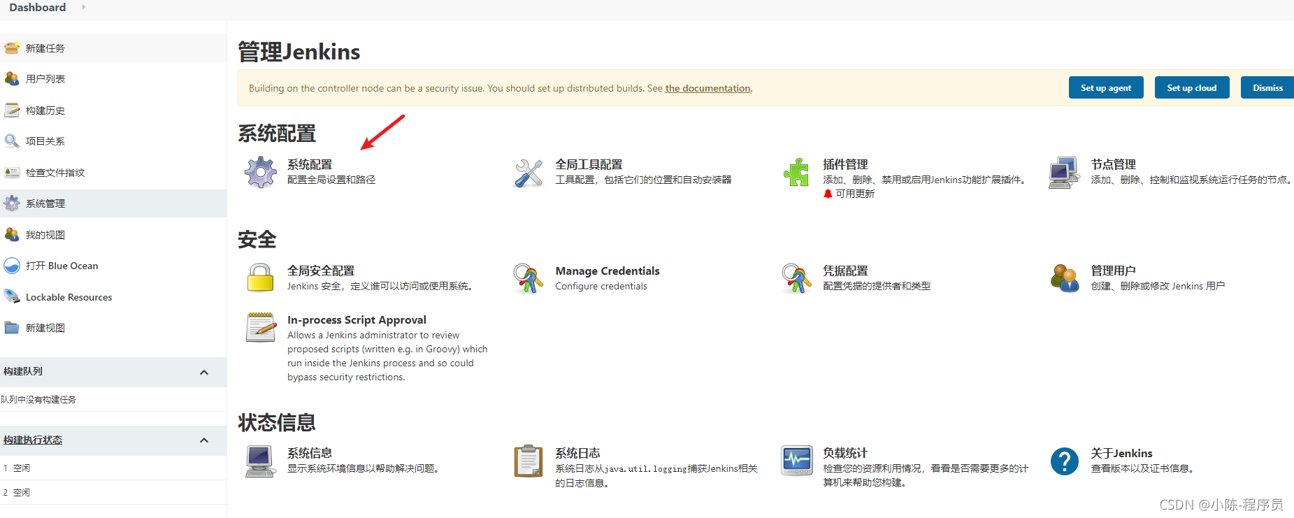
Task: Open 构建历史 in the sidebar
Action: [113, 110]
